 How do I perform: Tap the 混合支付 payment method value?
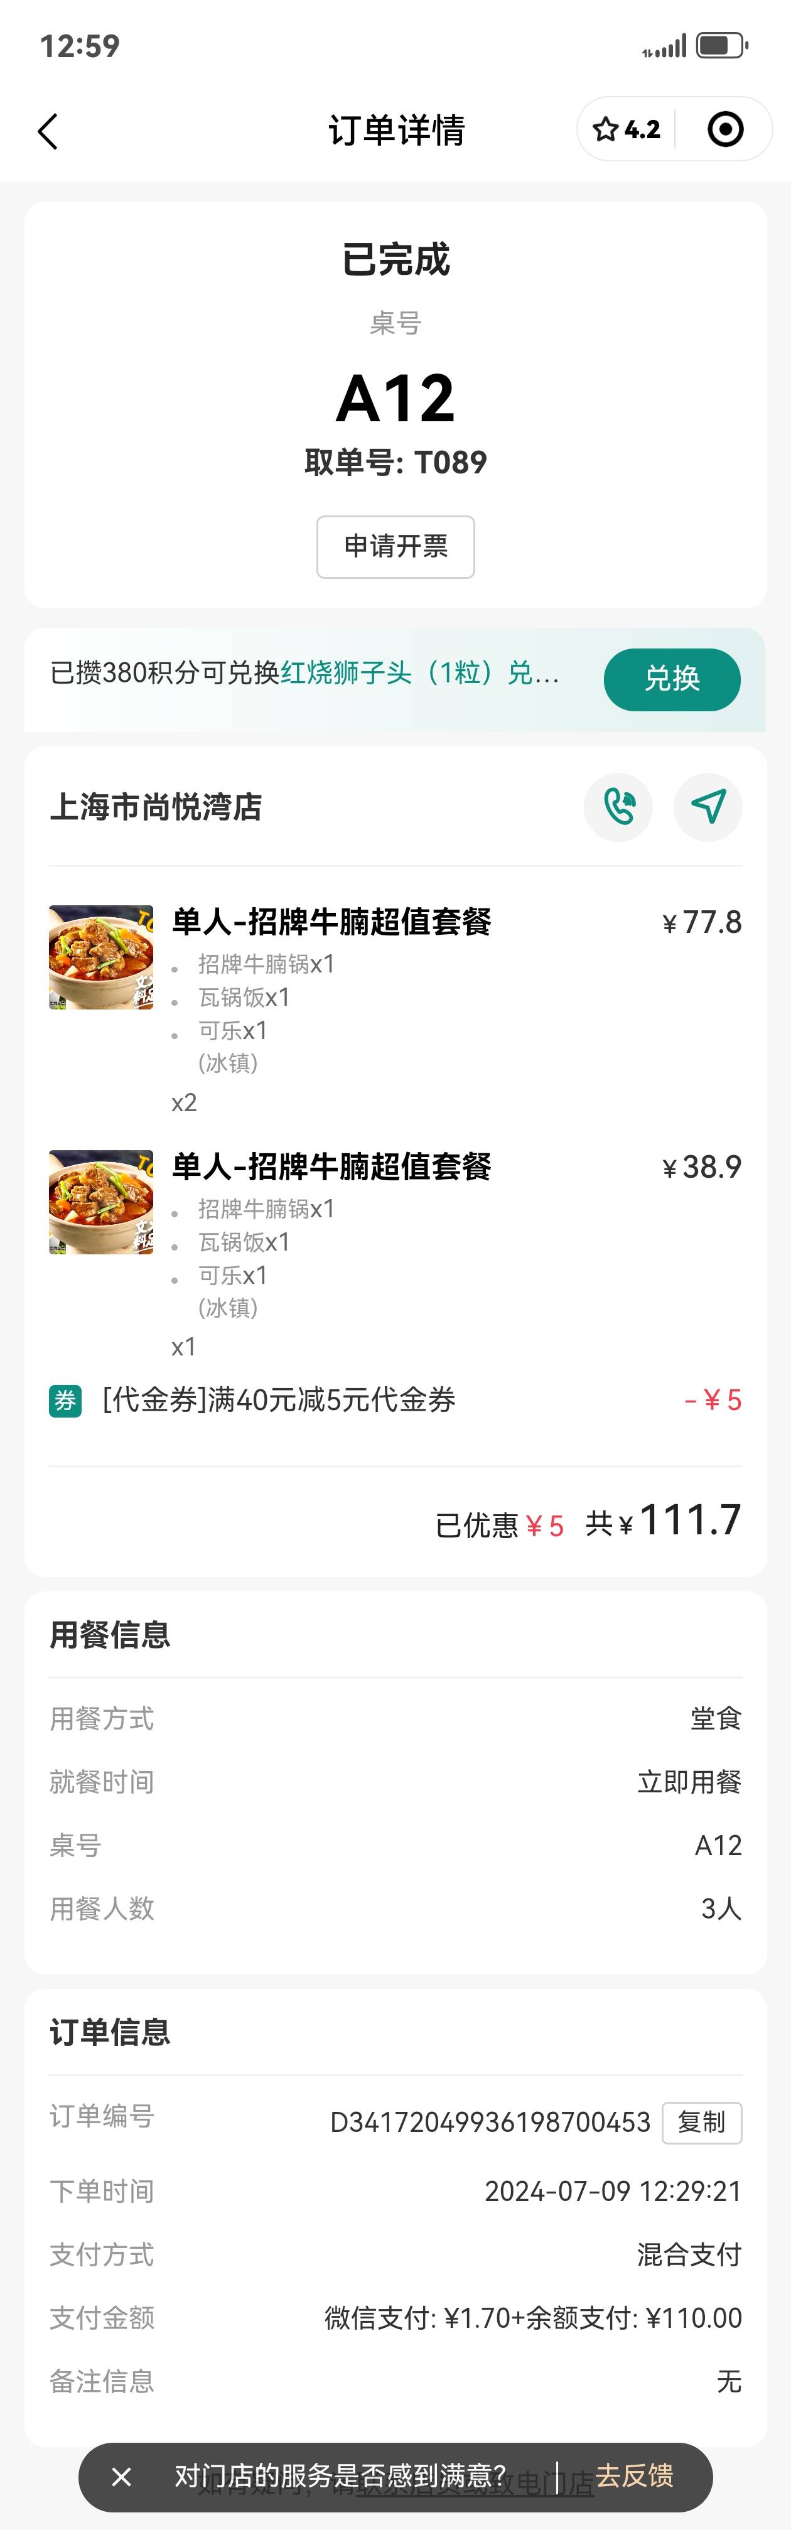[x=689, y=2254]
